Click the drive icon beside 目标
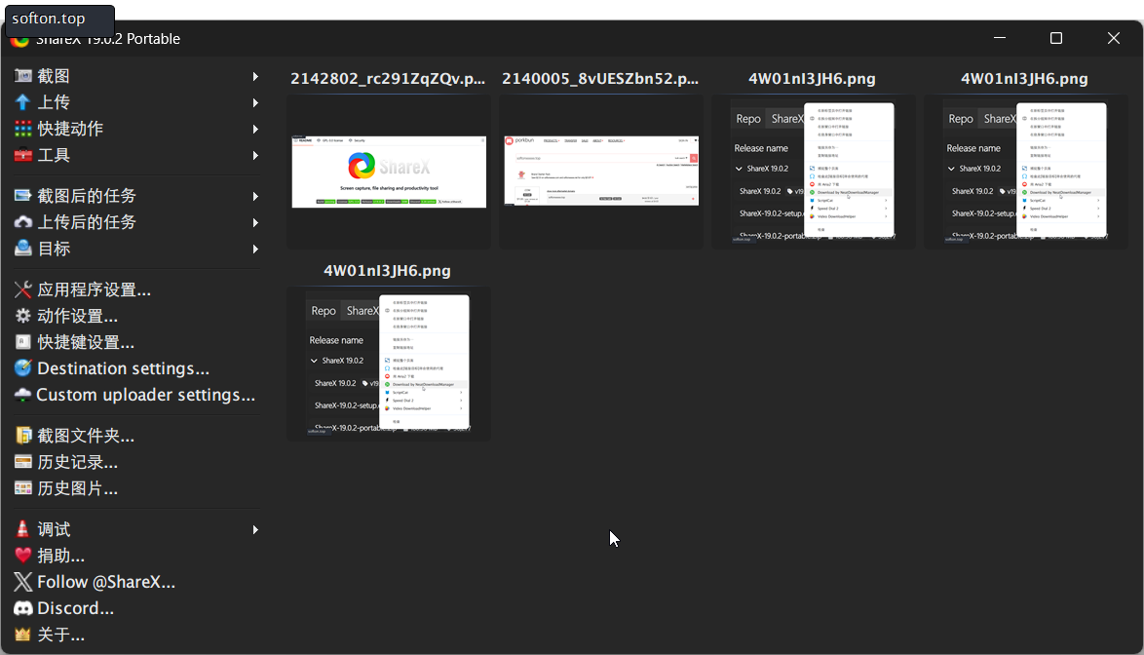The width and height of the screenshot is (1144, 655). [23, 248]
